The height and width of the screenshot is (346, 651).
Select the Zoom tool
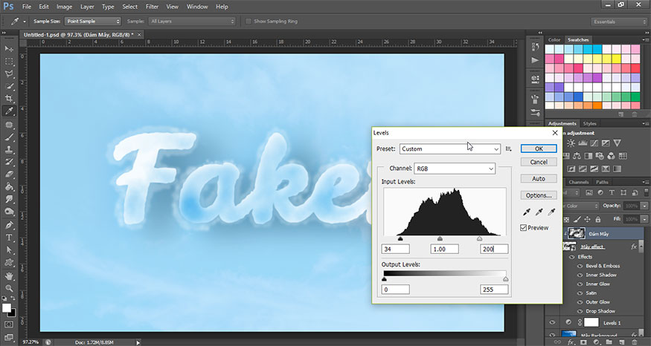click(9, 288)
